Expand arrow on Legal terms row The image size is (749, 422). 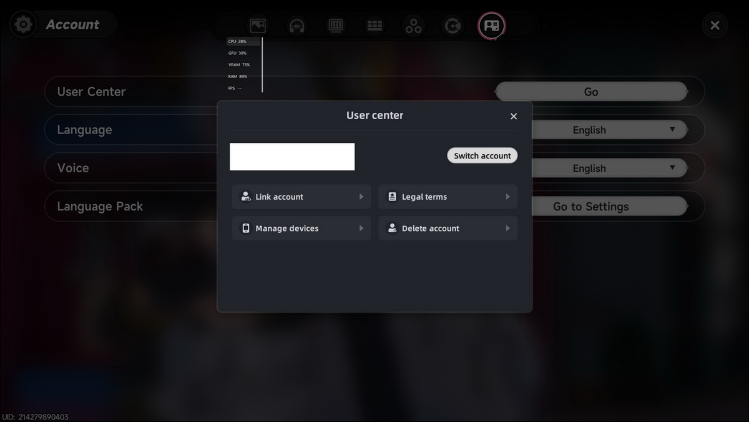pyautogui.click(x=507, y=197)
